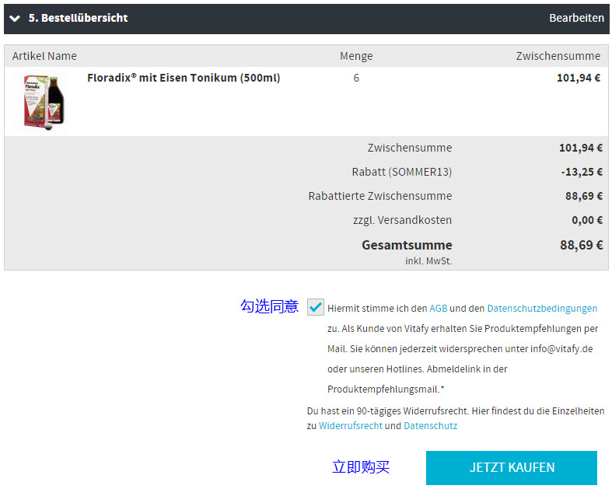Click the JETZT KAUFEN button
Screen dimensions: 612x489
coord(512,467)
